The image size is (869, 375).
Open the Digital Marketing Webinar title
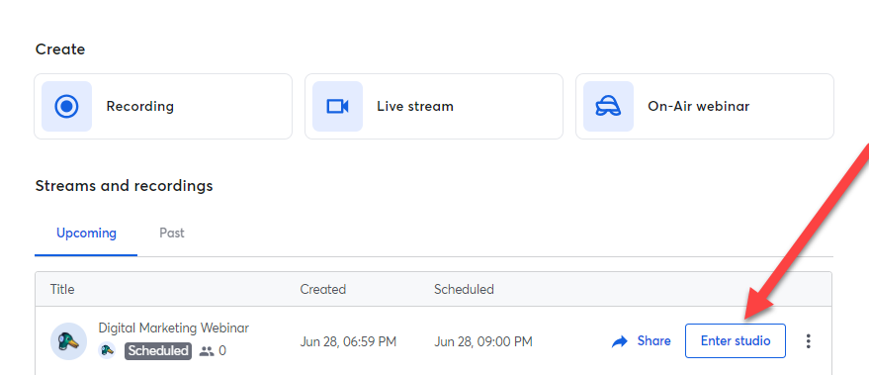click(174, 328)
